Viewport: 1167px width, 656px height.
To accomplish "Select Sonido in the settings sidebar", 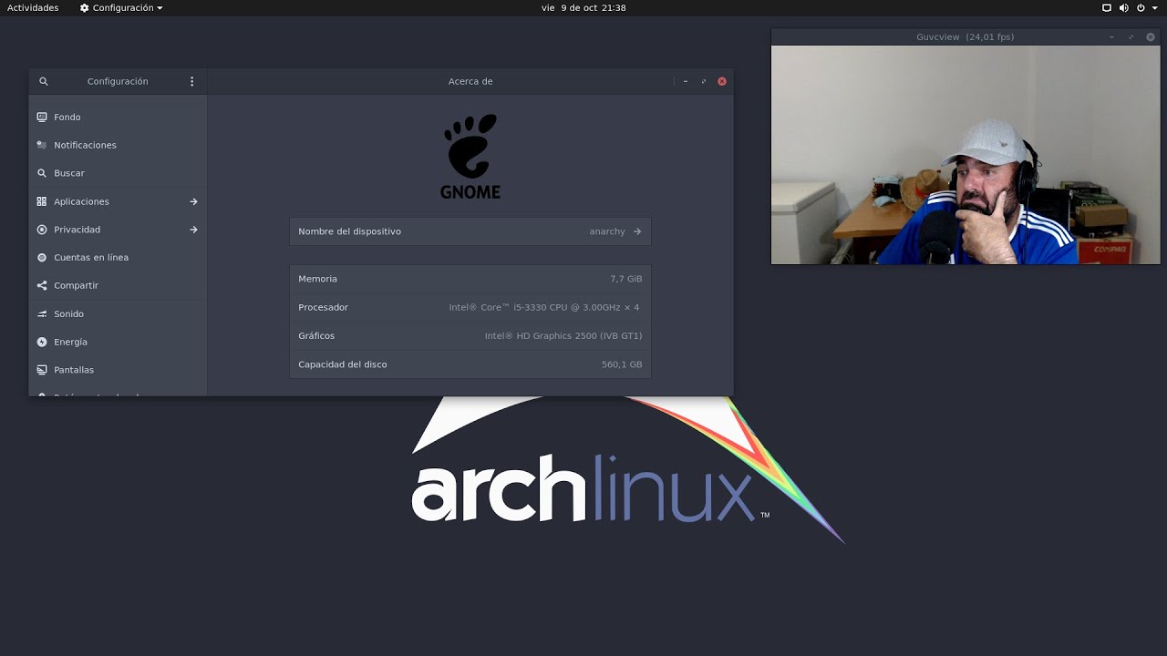I will click(x=118, y=313).
